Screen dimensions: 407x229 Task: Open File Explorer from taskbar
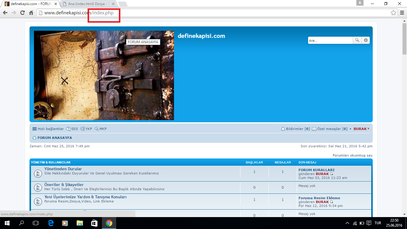(x=80, y=223)
